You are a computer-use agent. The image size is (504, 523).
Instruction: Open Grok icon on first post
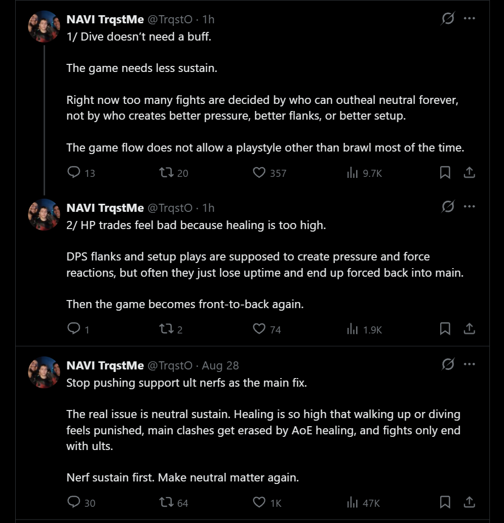coord(448,18)
